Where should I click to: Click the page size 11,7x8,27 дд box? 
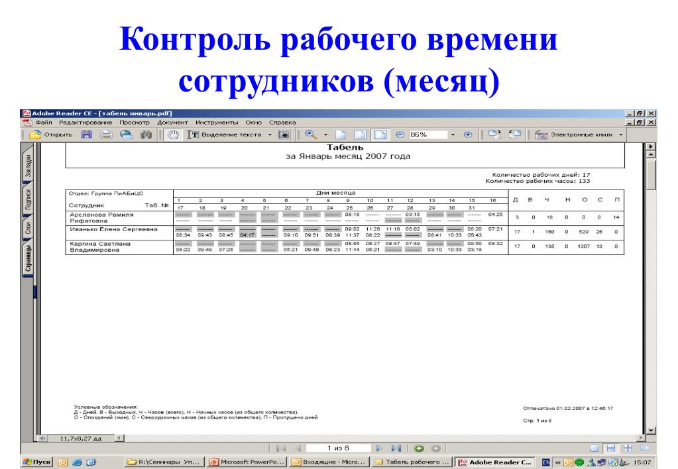click(80, 439)
